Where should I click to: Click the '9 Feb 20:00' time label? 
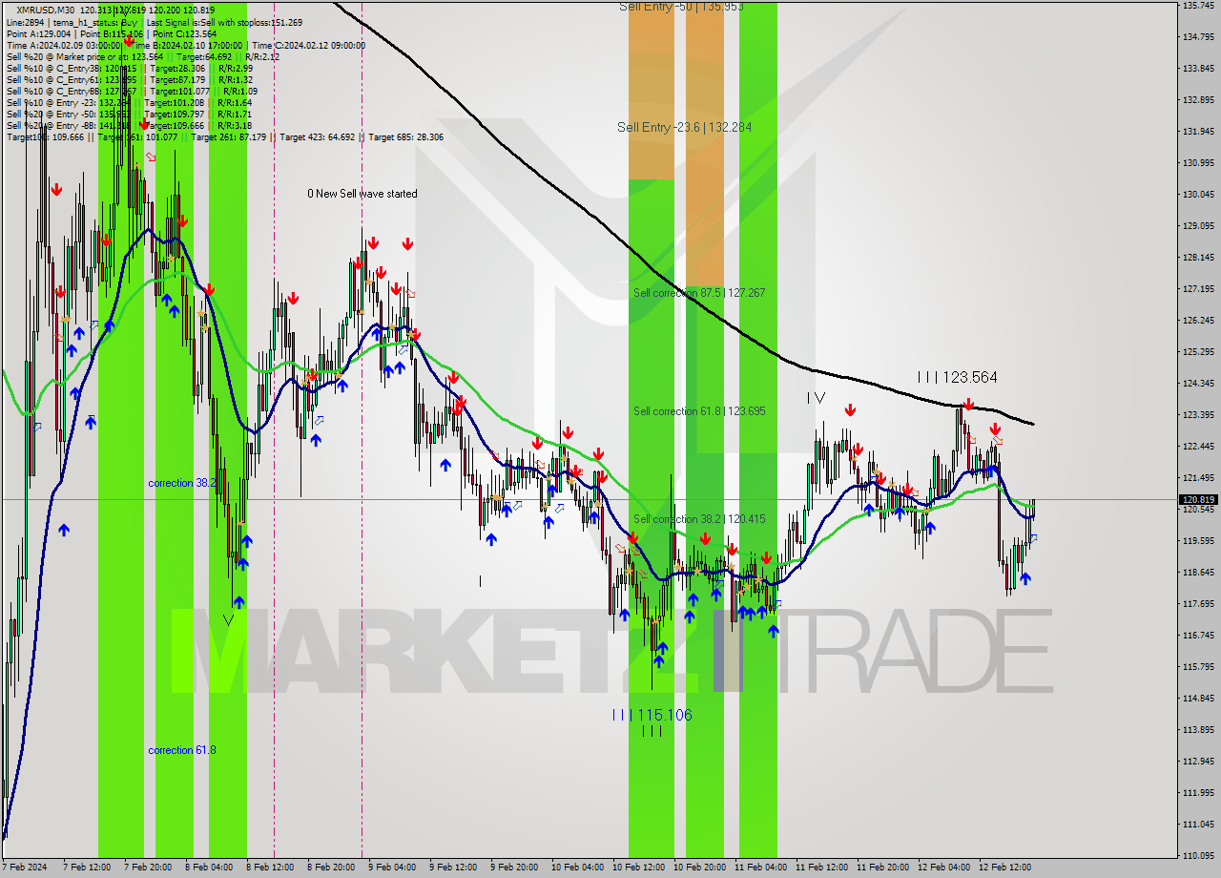pyautogui.click(x=514, y=868)
